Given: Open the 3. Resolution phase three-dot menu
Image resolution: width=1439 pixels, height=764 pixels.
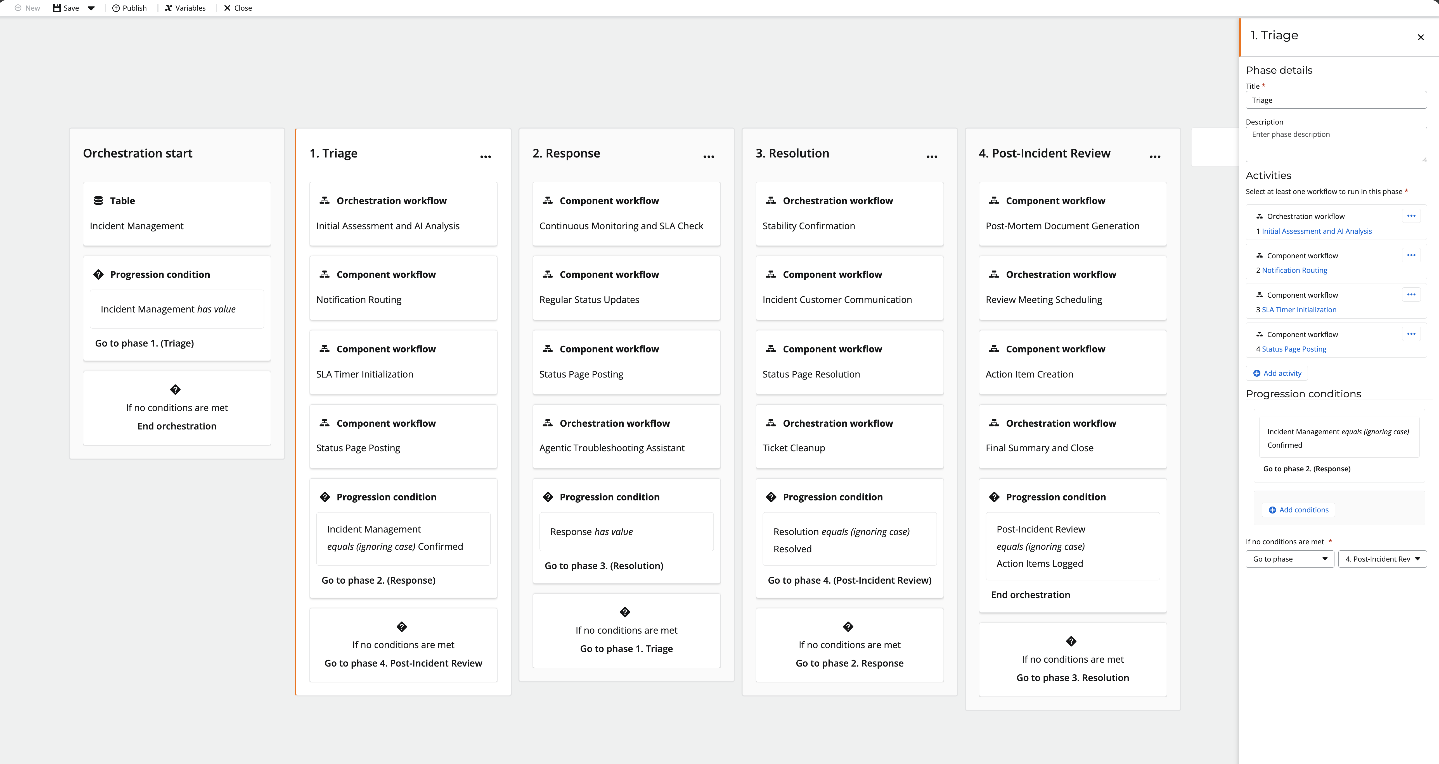Looking at the screenshot, I should (x=931, y=157).
